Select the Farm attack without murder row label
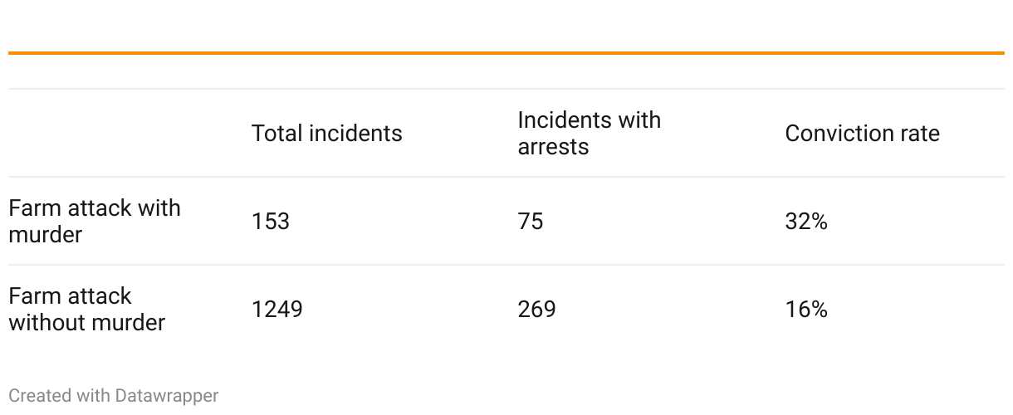This screenshot has height=415, width=1013. tap(87, 309)
